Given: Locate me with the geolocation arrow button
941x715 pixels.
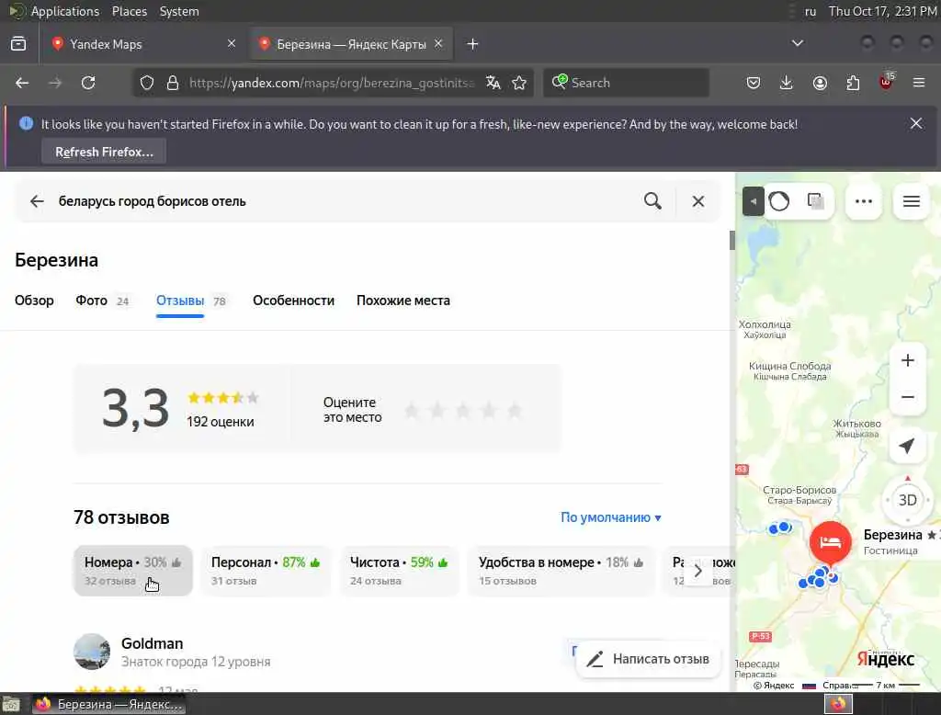Looking at the screenshot, I should 907,446.
